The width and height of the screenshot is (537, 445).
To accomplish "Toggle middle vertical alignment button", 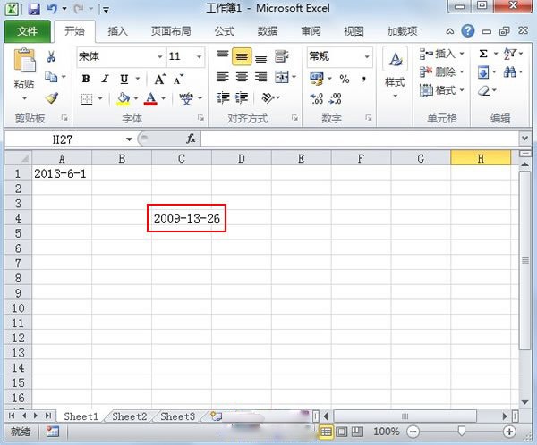I will tap(242, 56).
